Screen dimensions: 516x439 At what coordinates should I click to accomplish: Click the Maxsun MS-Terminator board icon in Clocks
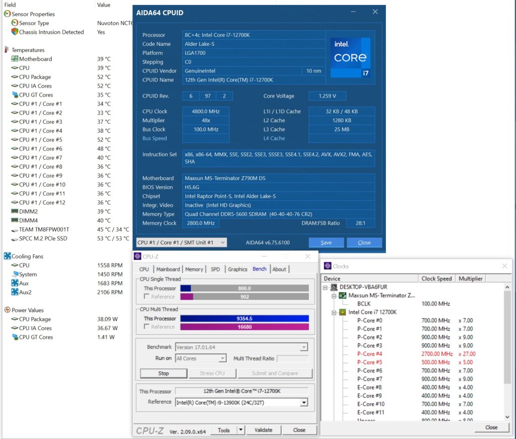[x=343, y=296]
